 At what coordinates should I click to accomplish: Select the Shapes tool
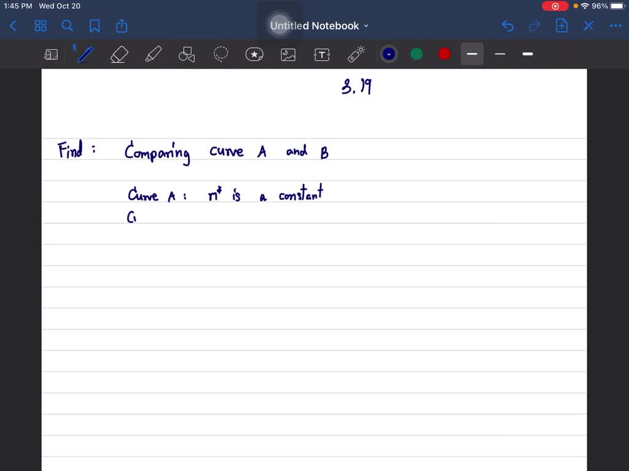point(187,54)
